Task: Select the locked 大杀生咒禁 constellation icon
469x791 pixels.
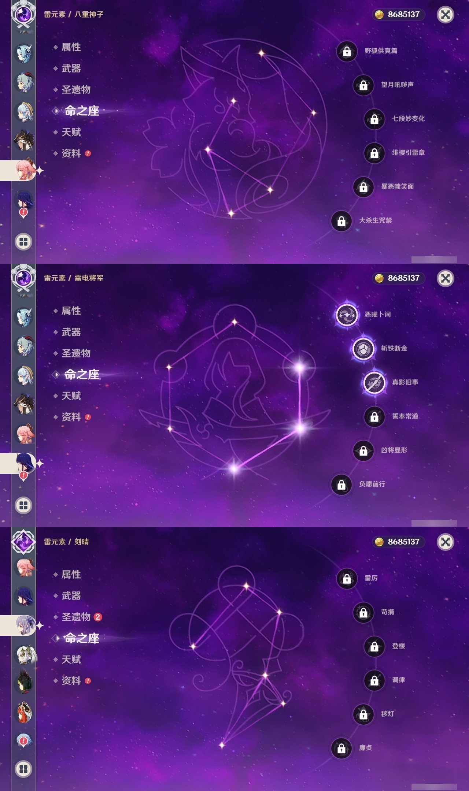Action: (341, 221)
